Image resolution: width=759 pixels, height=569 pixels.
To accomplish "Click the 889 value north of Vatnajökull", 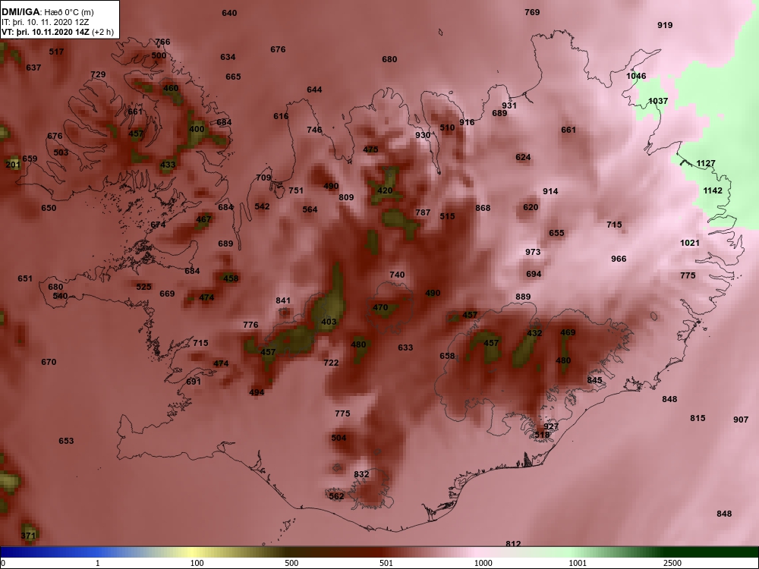I will pos(523,297).
